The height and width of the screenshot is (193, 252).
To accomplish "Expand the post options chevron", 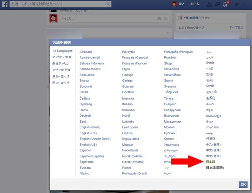I will 168,33.
